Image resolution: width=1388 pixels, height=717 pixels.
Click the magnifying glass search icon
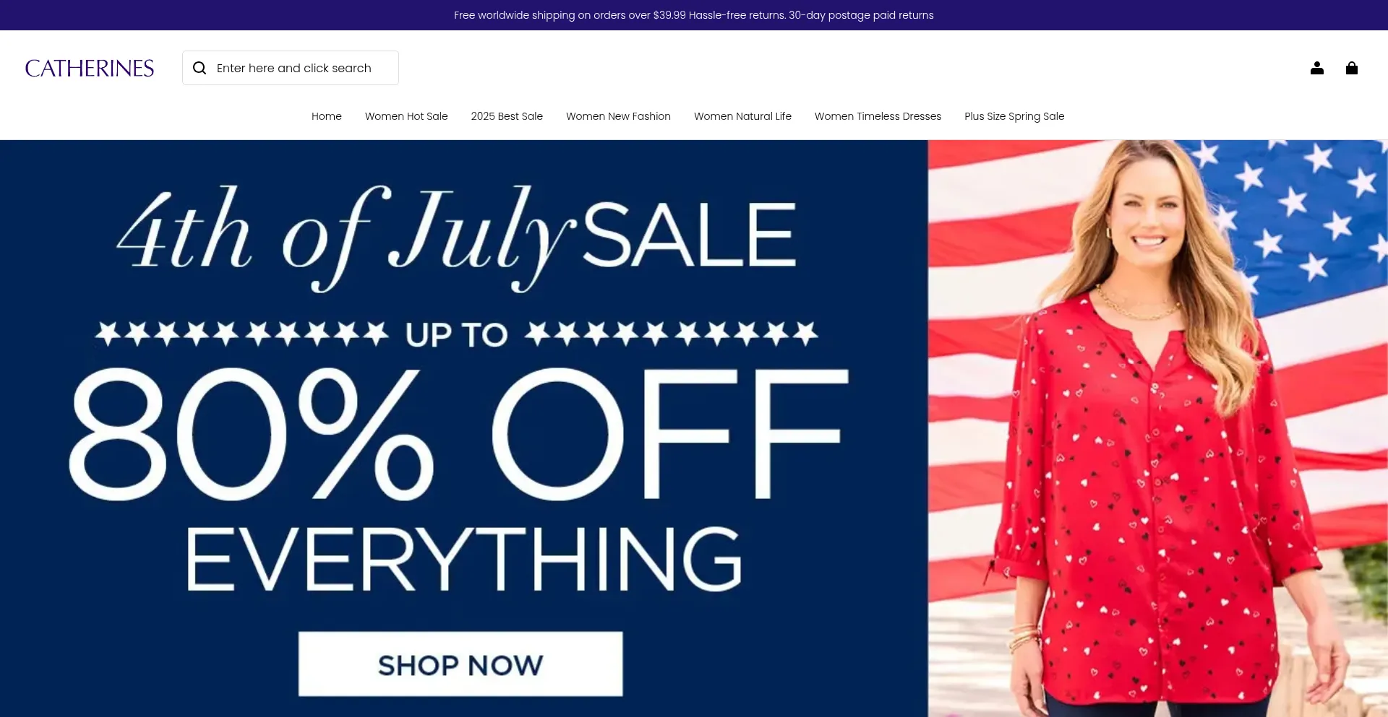200,68
